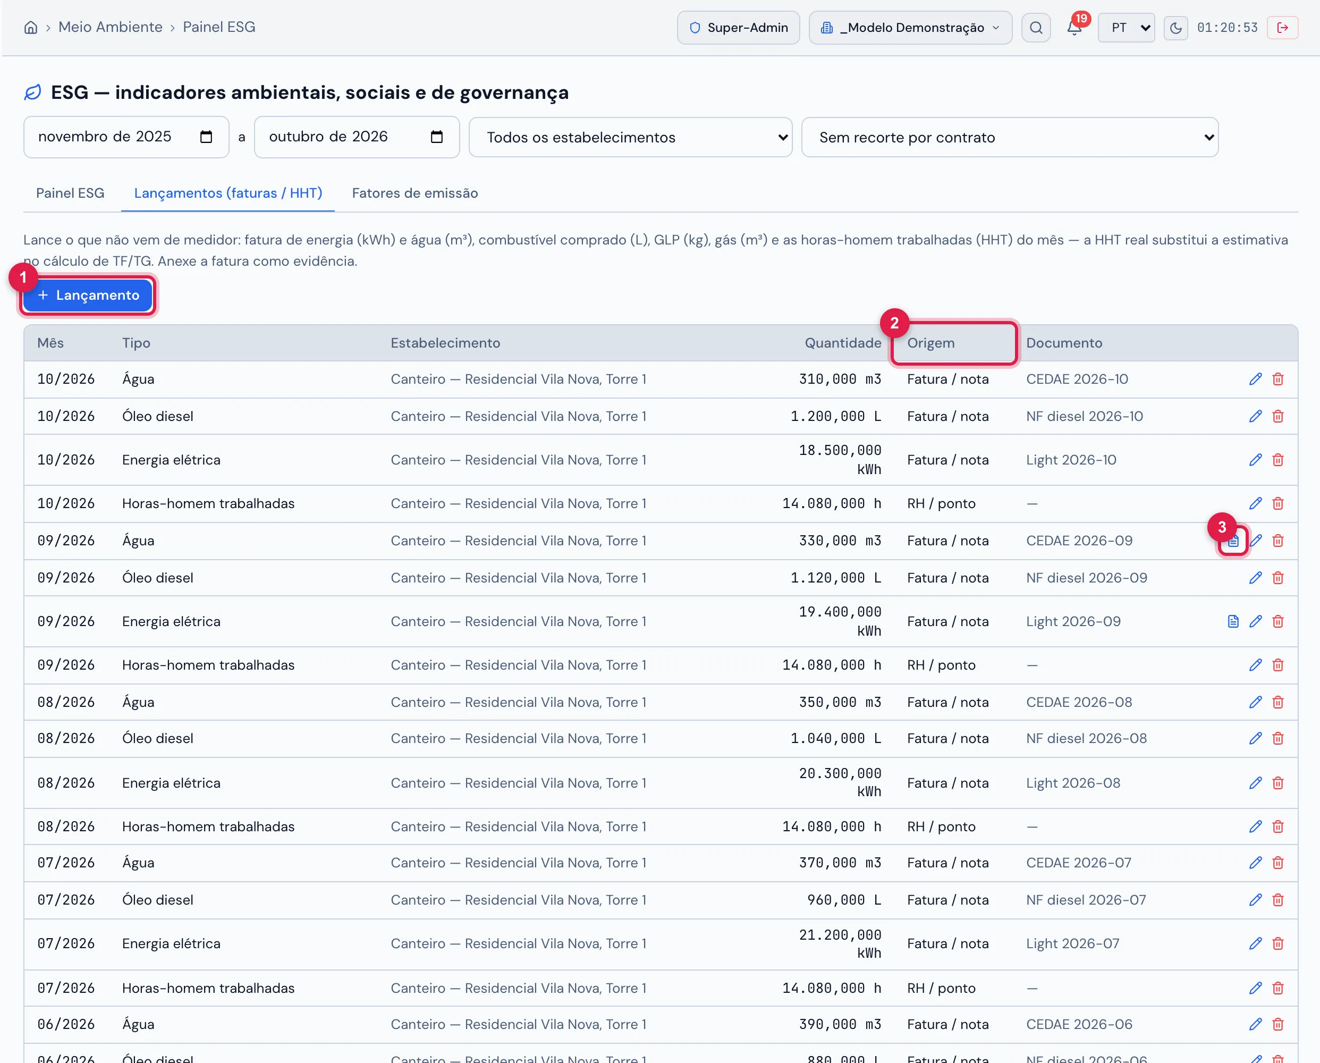The image size is (1320, 1063).
Task: Select the 18.500,000 kWh quantity cell
Action: [x=840, y=460]
